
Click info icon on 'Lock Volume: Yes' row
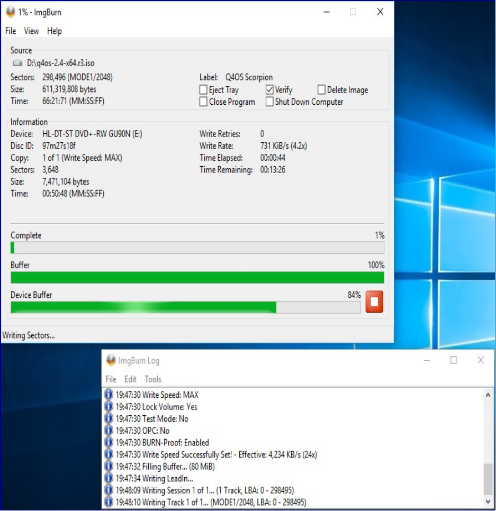[x=109, y=406]
